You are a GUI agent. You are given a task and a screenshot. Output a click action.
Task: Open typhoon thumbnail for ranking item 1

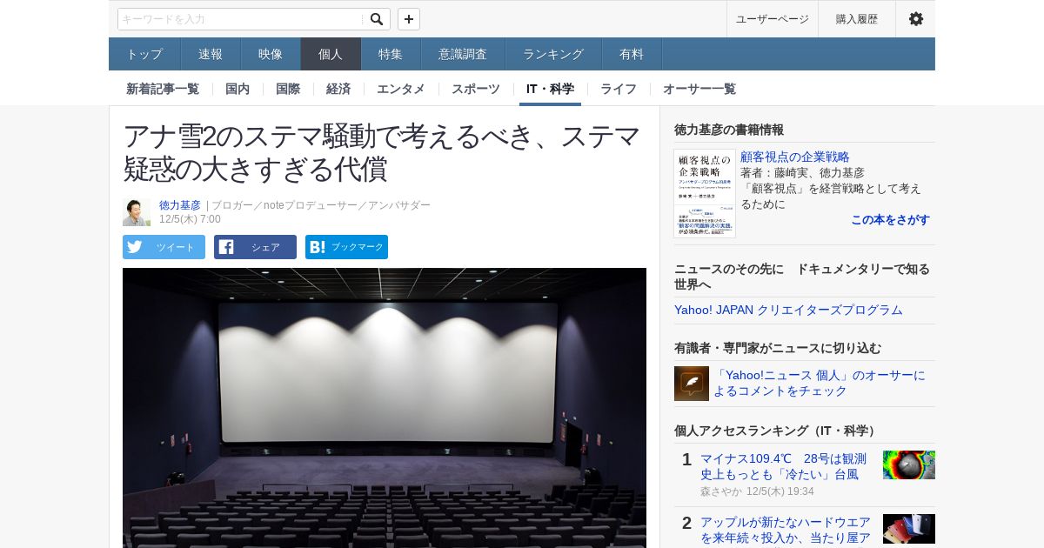pos(909,464)
